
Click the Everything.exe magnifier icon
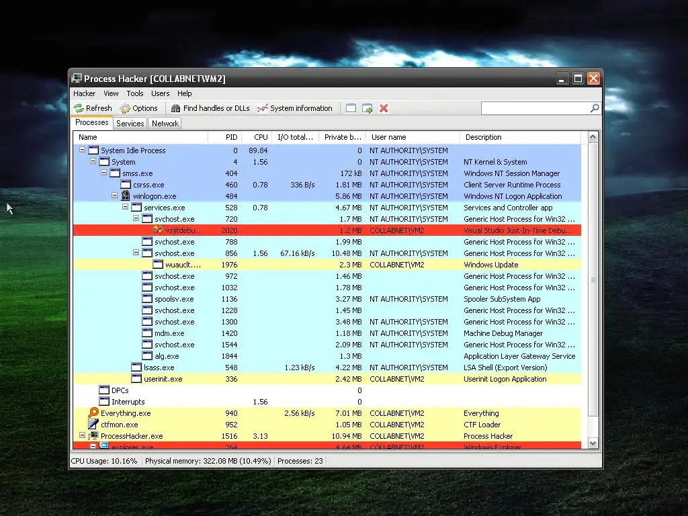[x=93, y=413]
